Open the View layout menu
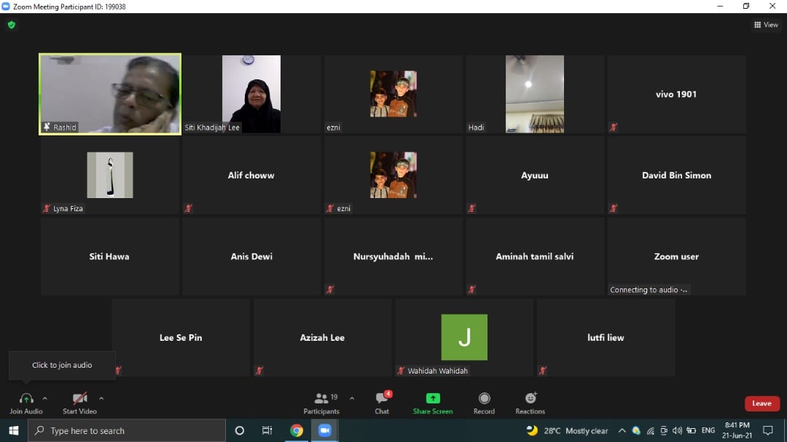787x442 pixels. (x=766, y=25)
